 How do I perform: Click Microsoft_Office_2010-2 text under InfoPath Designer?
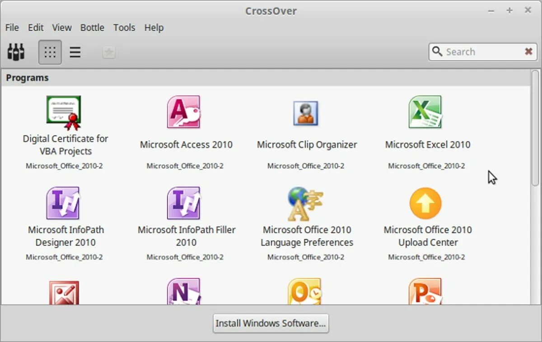pos(64,257)
